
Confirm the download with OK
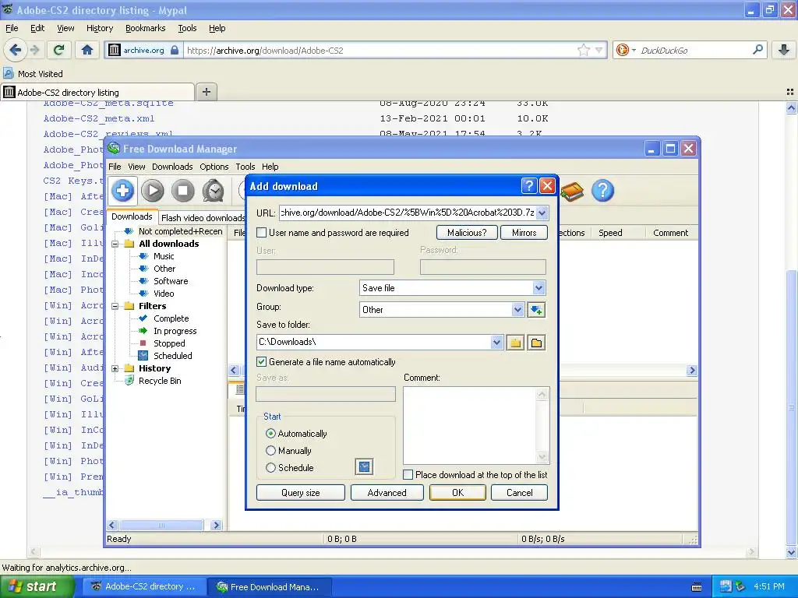tap(457, 492)
